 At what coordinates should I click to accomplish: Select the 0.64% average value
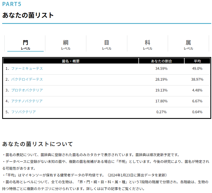[x=197, y=112]
